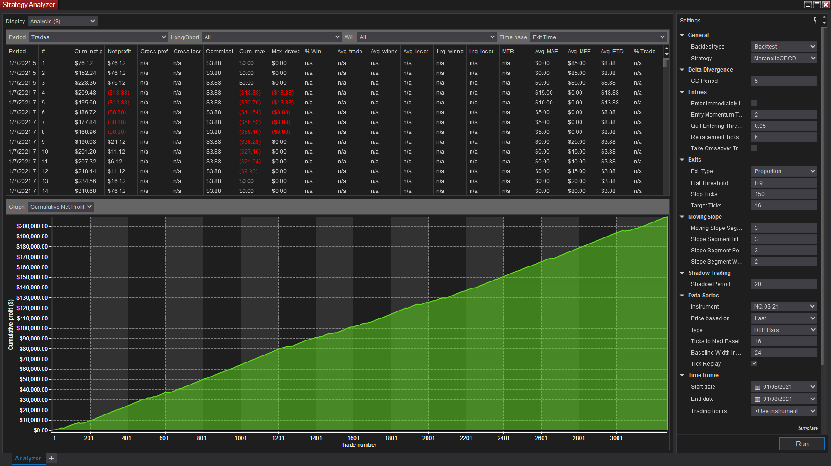Select the $80.00 Avg. MFE cell
The width and height of the screenshot is (831, 466).
click(581, 191)
